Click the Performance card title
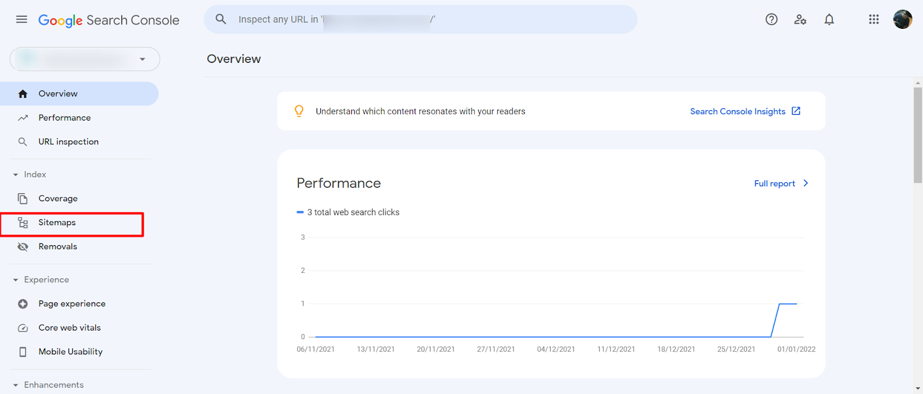The height and width of the screenshot is (394, 923). [x=339, y=183]
